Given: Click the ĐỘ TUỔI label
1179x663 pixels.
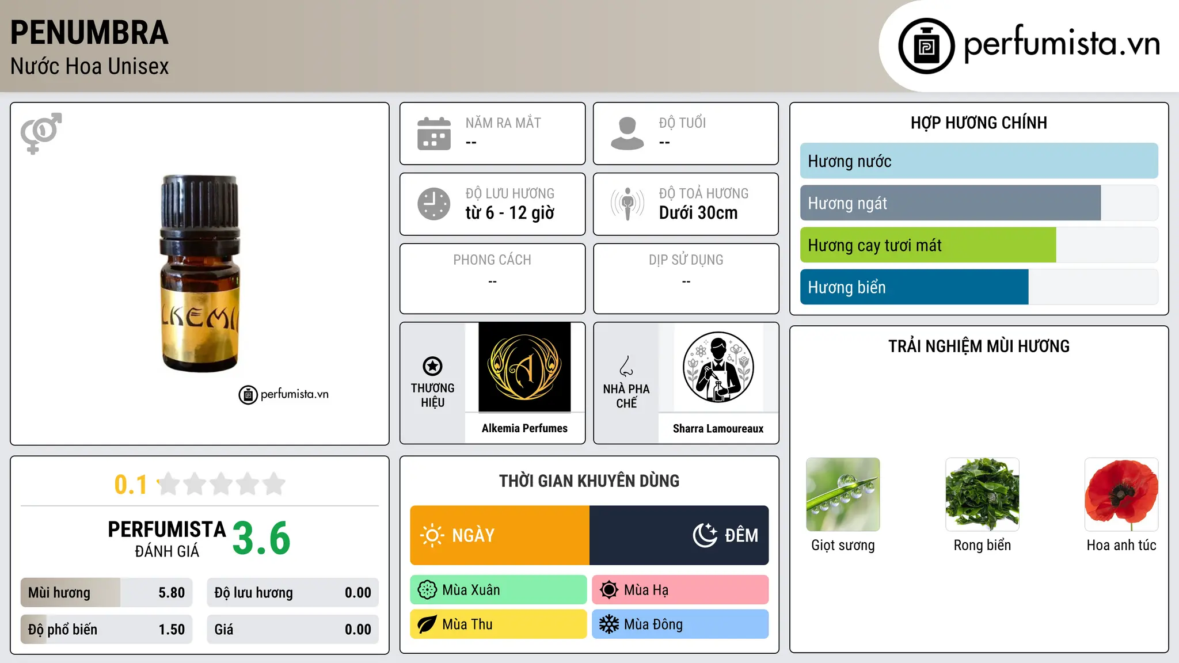Looking at the screenshot, I should 682,123.
